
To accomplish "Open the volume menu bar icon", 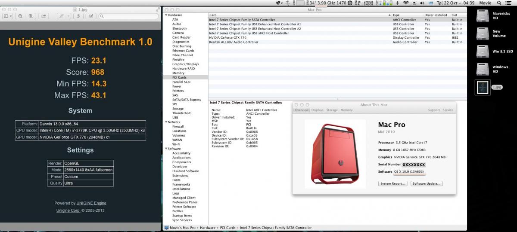I will pyautogui.click(x=423, y=3).
